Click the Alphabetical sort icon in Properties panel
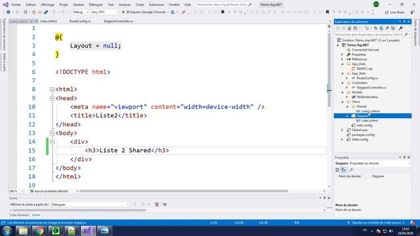The width and height of the screenshot is (420, 236). click(344, 170)
